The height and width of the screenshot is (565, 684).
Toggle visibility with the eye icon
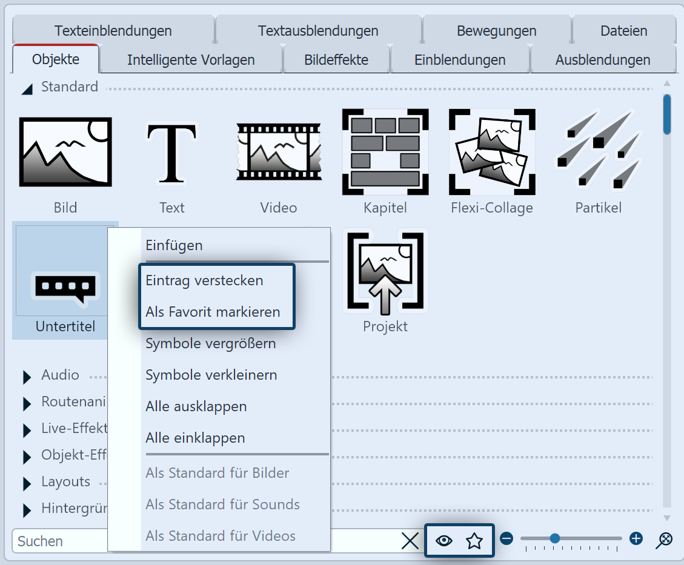444,540
